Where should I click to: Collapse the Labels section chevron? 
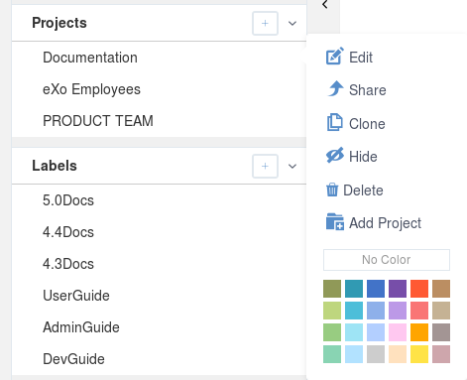click(x=292, y=166)
